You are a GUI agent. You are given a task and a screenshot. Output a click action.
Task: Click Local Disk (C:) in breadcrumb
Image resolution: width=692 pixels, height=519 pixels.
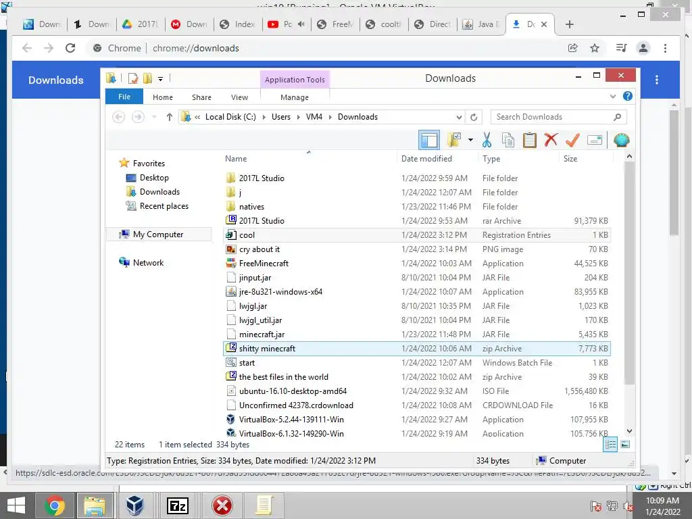click(x=230, y=117)
